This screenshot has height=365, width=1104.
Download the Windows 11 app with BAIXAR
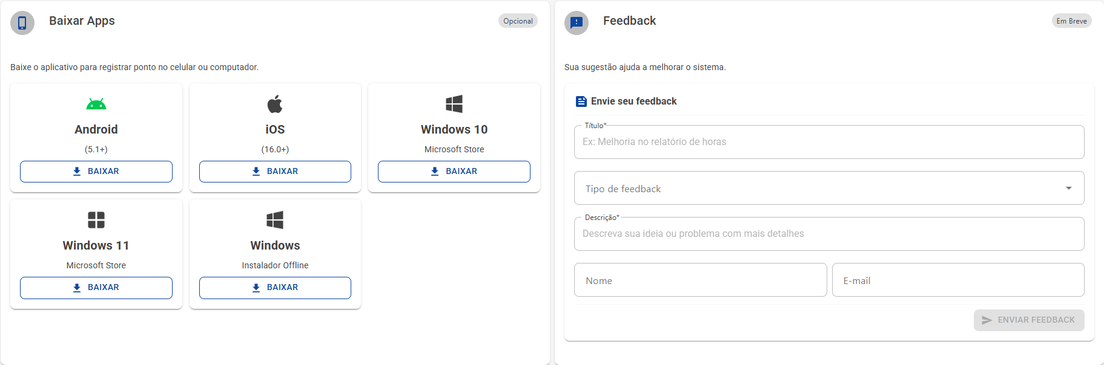(x=96, y=288)
